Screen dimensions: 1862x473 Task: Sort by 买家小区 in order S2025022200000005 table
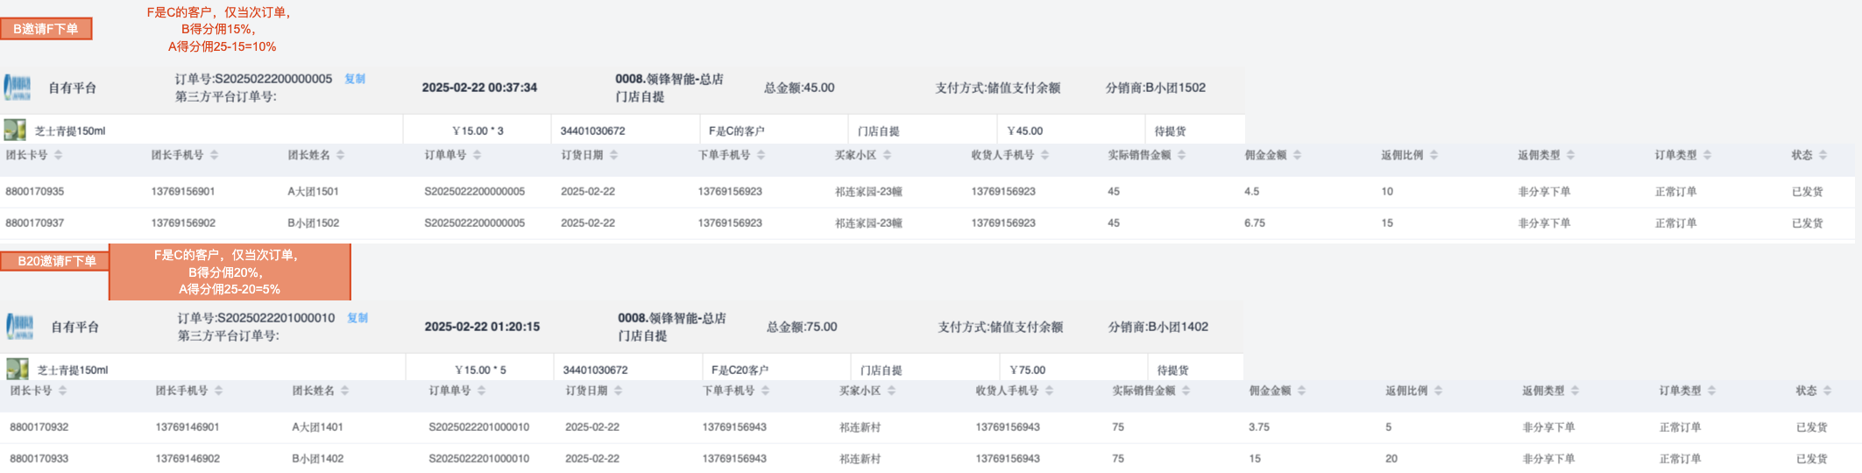coord(888,155)
